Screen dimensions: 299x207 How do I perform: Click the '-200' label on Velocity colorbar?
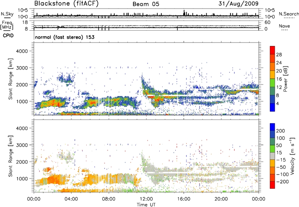(282, 182)
